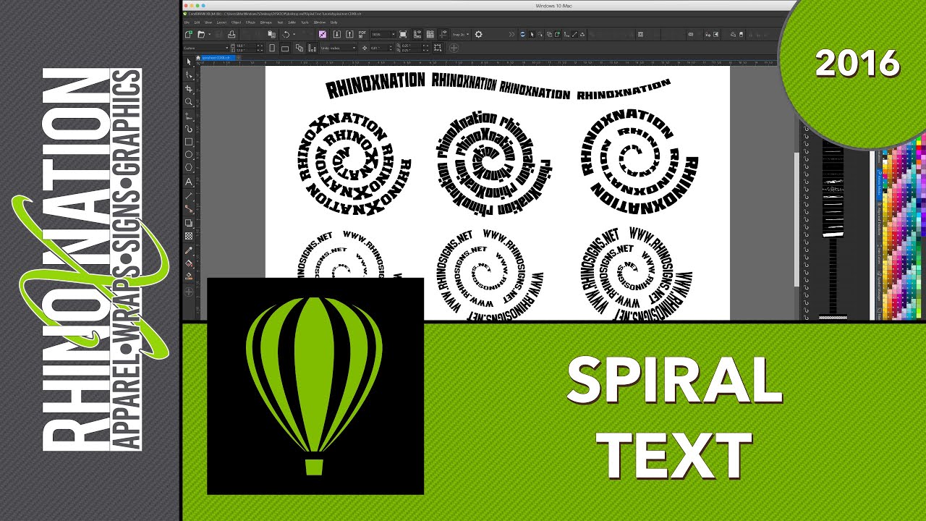
Task: Toggle show grid button
Action: 430,34
